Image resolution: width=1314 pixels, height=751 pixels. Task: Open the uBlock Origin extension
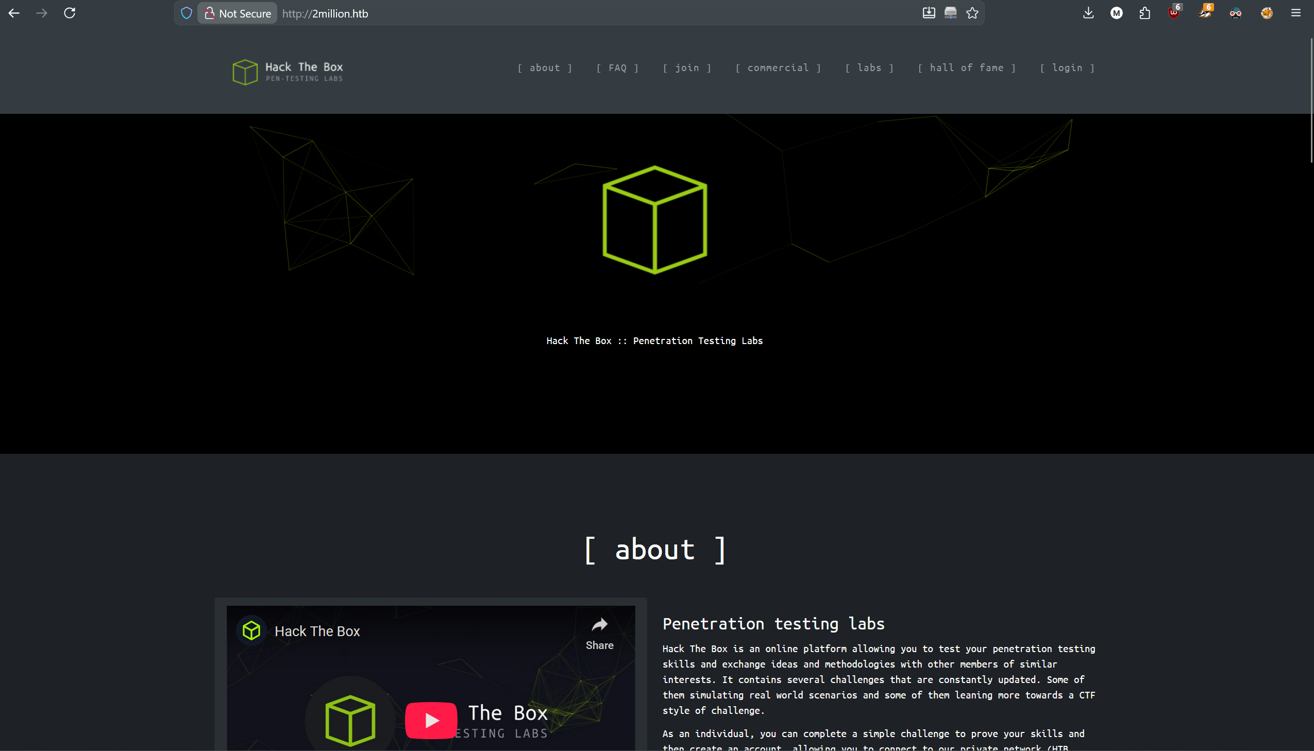(x=1175, y=13)
